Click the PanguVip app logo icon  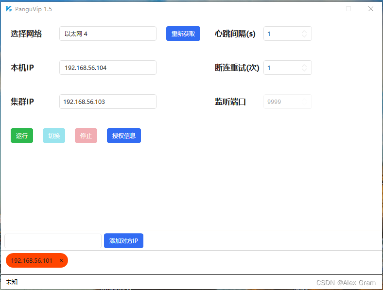point(9,9)
